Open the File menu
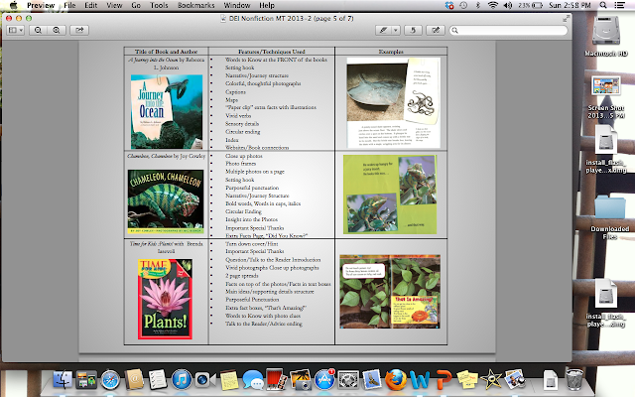 [x=69, y=5]
